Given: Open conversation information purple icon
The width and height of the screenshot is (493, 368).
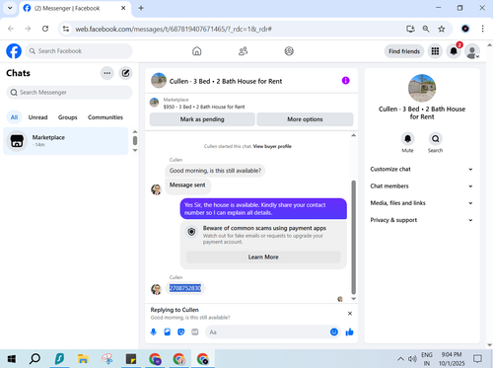Looking at the screenshot, I should pyautogui.click(x=345, y=81).
